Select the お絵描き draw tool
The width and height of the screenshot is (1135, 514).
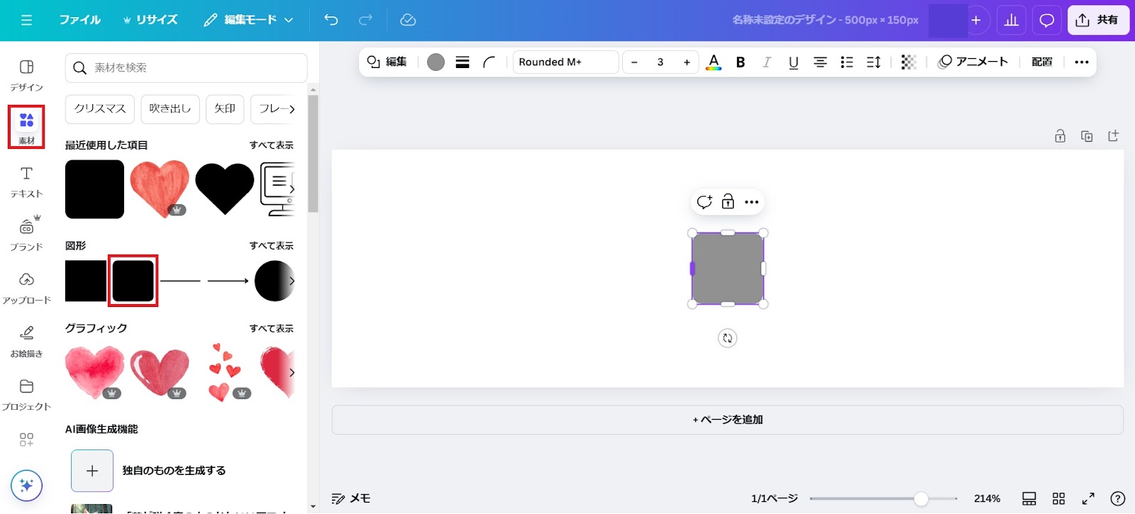(26, 341)
